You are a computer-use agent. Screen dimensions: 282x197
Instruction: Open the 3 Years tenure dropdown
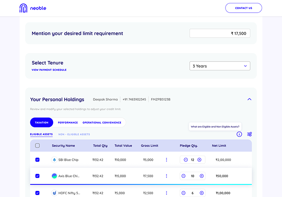pos(220,66)
